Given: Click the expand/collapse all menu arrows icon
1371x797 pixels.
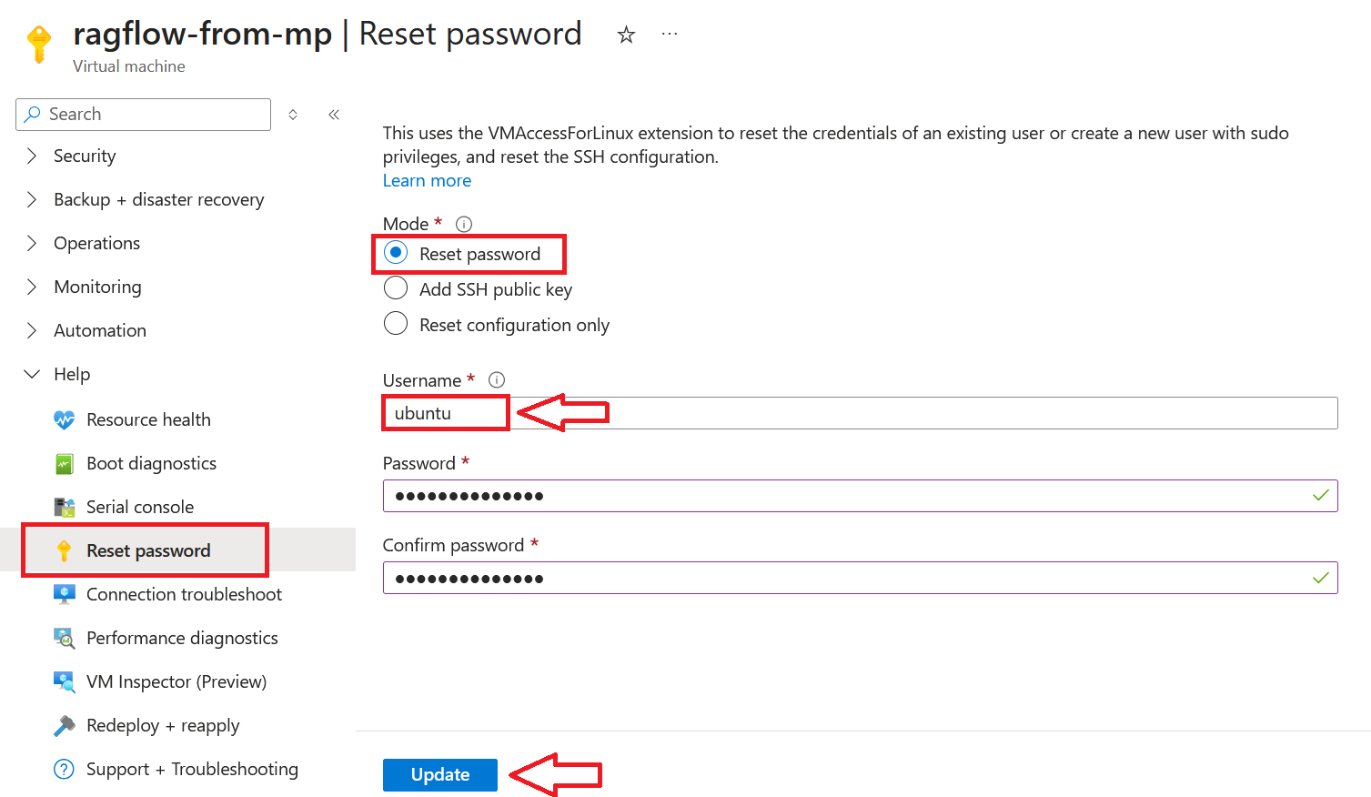Looking at the screenshot, I should pos(293,115).
